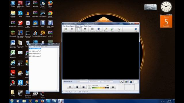Image resolution: width=184 pixels, height=103 pixels.
Task: Choose the Network camera source in Debut
Action: tap(72, 30)
